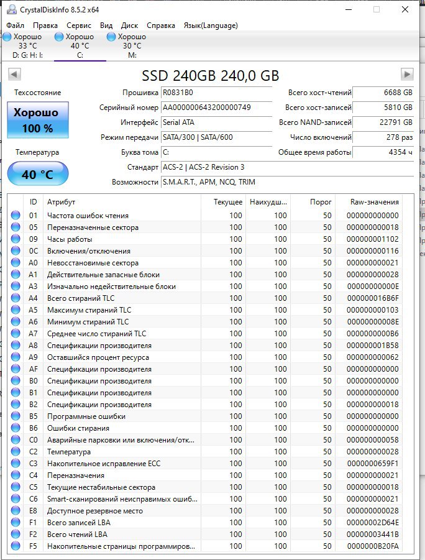
Task: Click status circle of row 0C Включения/отключения
Action: 16,250
